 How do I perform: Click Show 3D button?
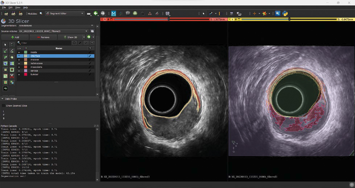(x=70, y=37)
